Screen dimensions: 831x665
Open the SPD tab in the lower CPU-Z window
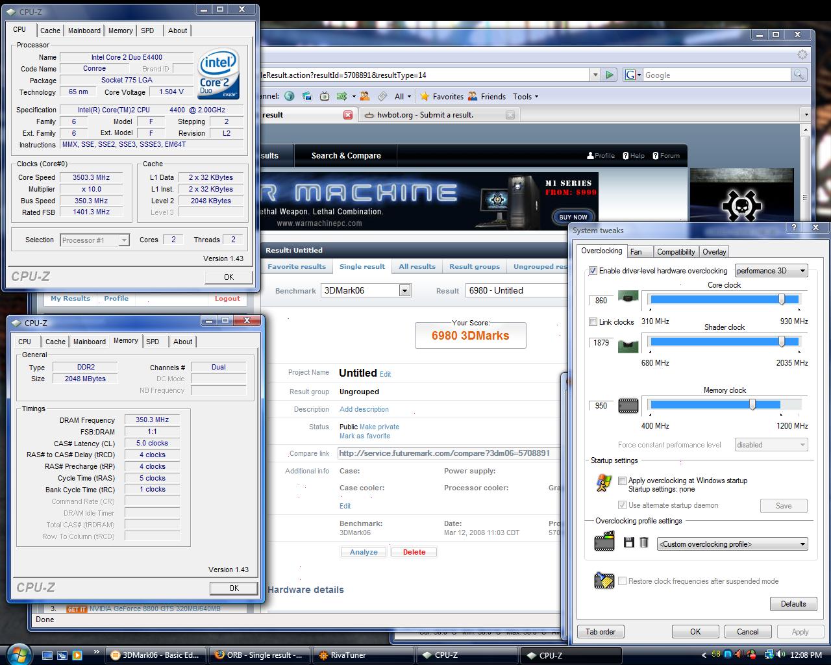pos(153,342)
